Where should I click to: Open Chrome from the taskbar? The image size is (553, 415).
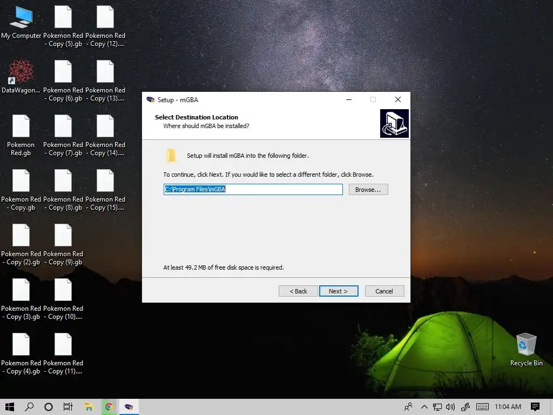[109, 407]
